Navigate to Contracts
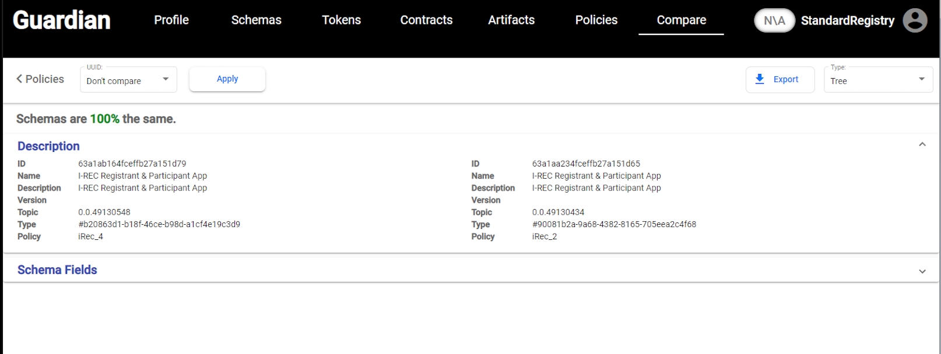The width and height of the screenshot is (941, 354). 426,20
